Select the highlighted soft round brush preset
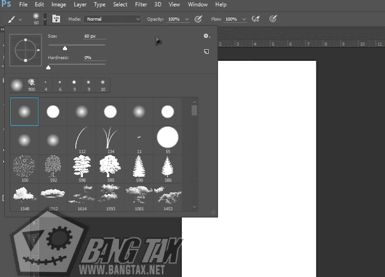The image size is (385, 277). [24, 112]
